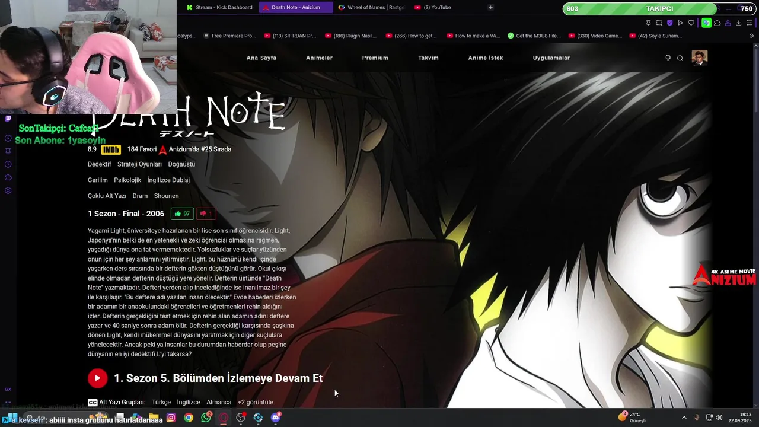Image resolution: width=759 pixels, height=427 pixels.
Task: Open the Premium page
Action: 375,58
